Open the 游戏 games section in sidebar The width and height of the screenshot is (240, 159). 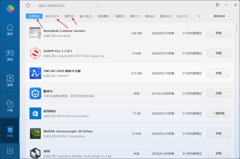click(10, 56)
